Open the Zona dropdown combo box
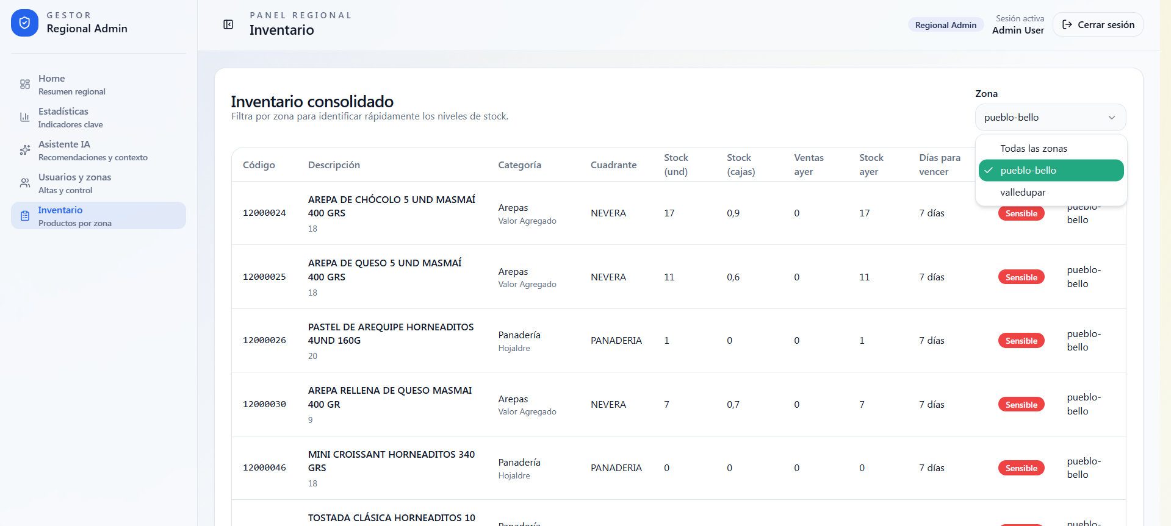This screenshot has height=526, width=1171. tap(1050, 118)
